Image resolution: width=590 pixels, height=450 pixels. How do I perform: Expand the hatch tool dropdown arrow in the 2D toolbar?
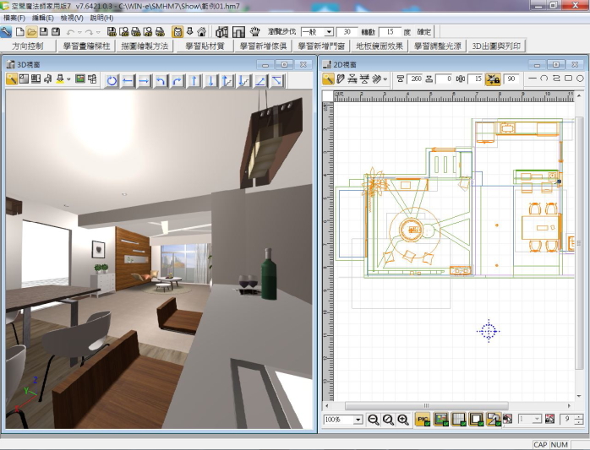(x=385, y=79)
